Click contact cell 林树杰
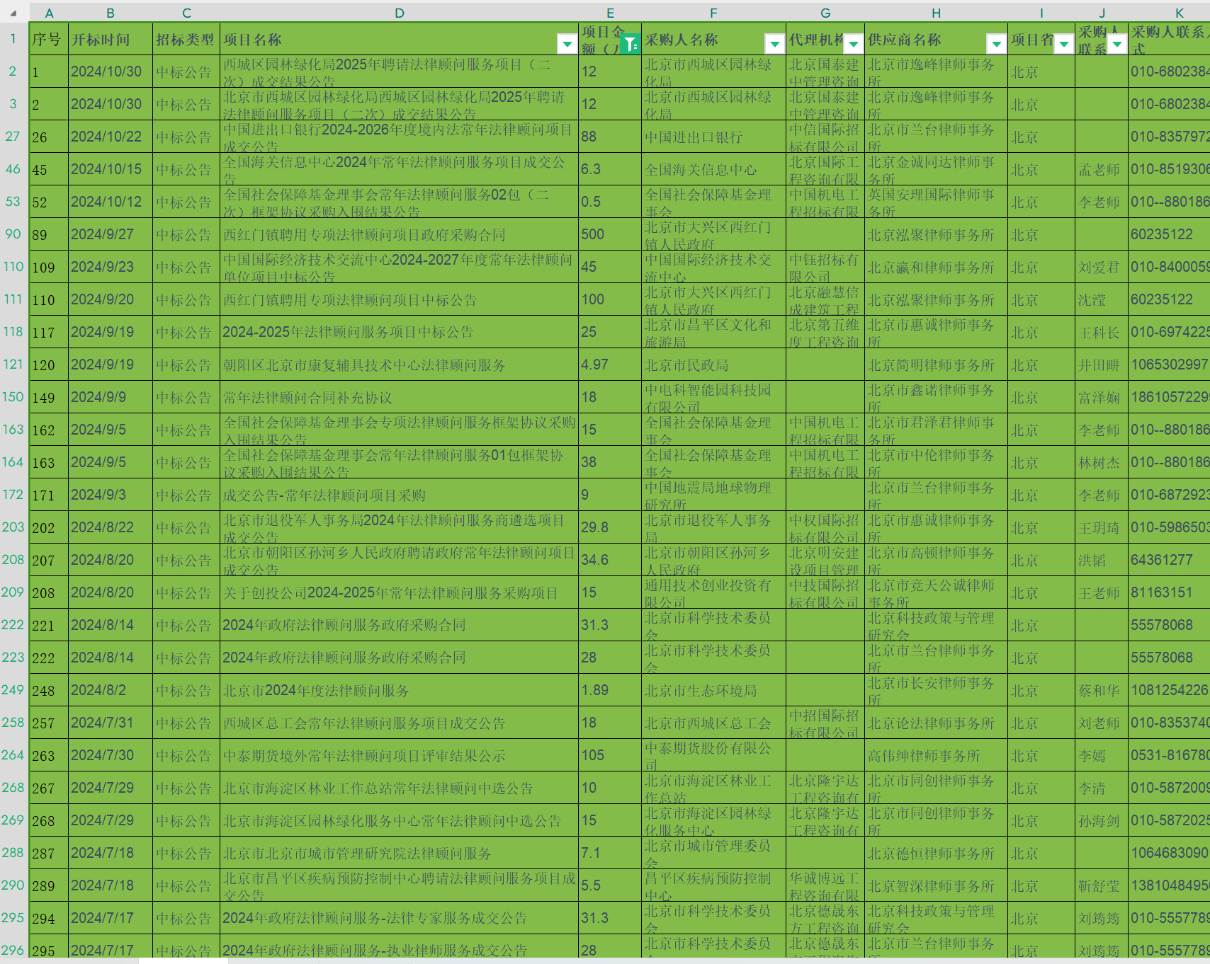1210x964 pixels. tap(1102, 462)
